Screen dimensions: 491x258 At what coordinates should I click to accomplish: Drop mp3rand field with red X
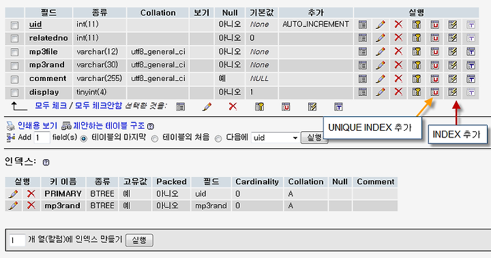point(398,65)
